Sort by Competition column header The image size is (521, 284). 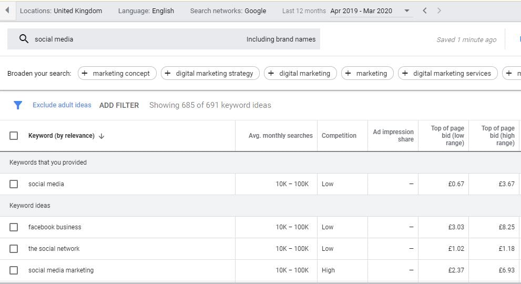pos(339,136)
